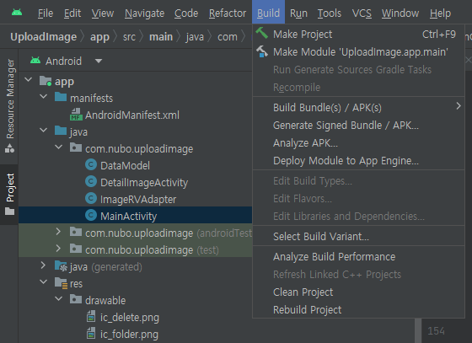
Task: Open the Edit menu
Action: pyautogui.click(x=72, y=13)
